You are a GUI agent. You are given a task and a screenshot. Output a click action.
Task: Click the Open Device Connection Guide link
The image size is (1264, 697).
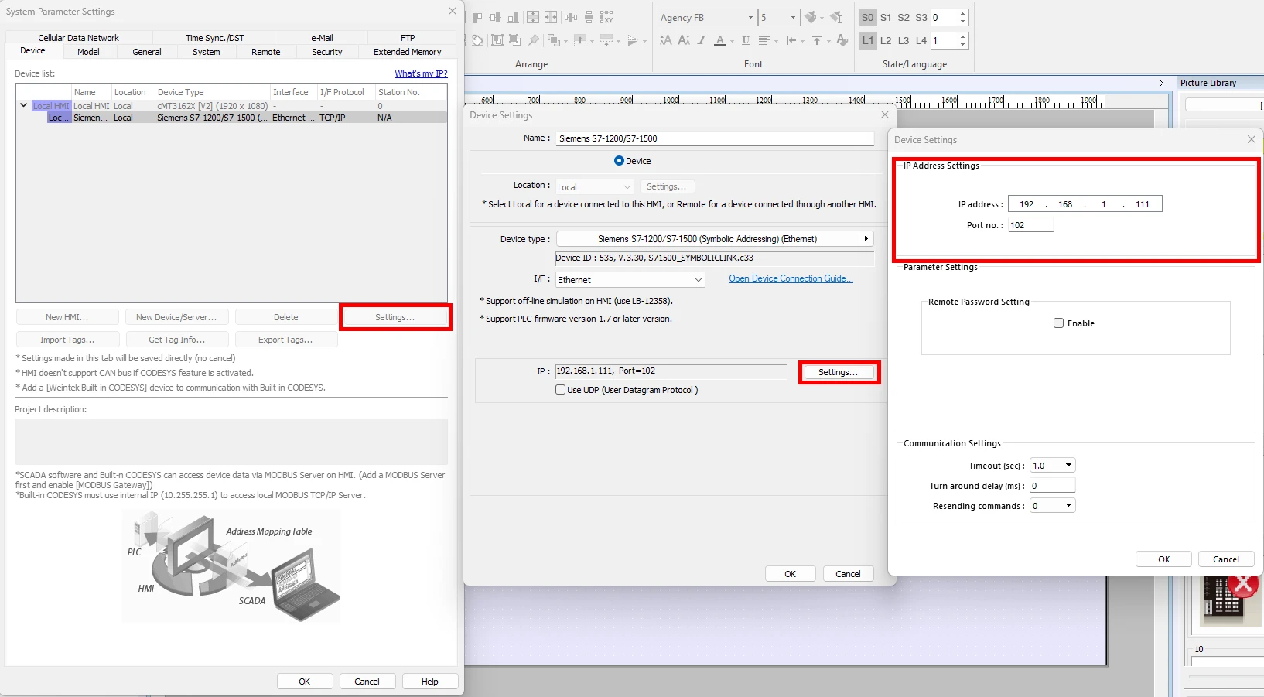click(x=791, y=278)
